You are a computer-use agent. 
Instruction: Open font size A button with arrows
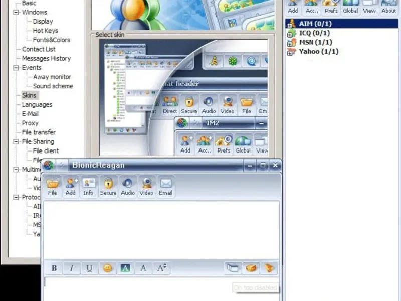[x=161, y=268]
